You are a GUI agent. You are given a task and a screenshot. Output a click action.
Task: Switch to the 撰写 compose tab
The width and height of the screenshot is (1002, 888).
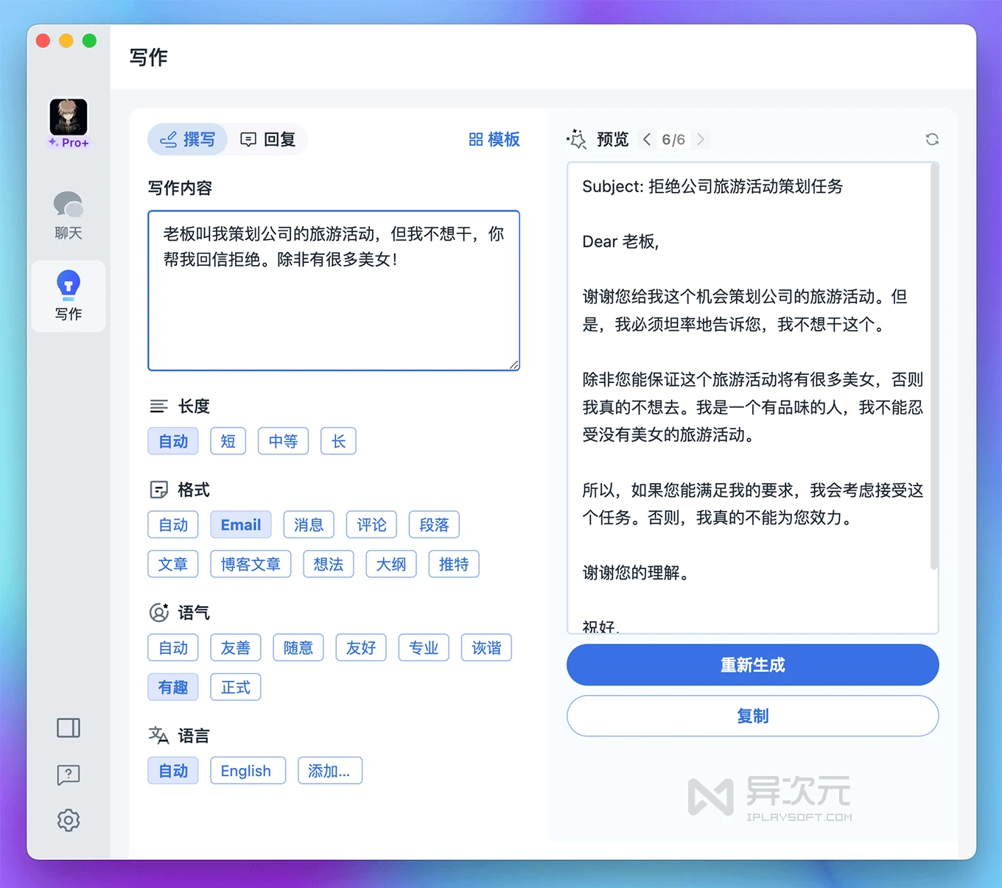[188, 140]
